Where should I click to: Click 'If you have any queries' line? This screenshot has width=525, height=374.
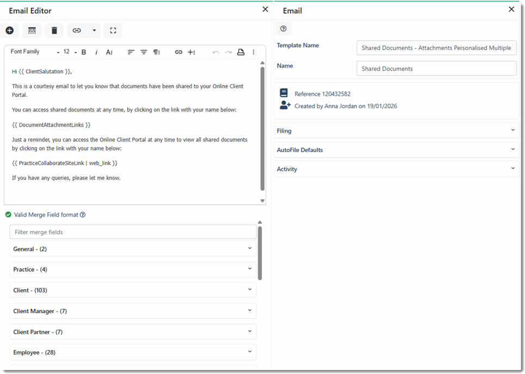point(66,178)
